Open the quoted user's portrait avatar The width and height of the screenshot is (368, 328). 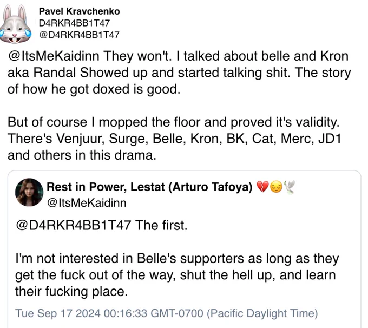coord(29,192)
